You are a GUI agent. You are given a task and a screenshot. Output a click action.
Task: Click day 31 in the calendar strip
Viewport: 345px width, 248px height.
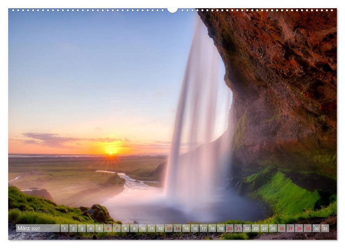pyautogui.click(x=325, y=228)
